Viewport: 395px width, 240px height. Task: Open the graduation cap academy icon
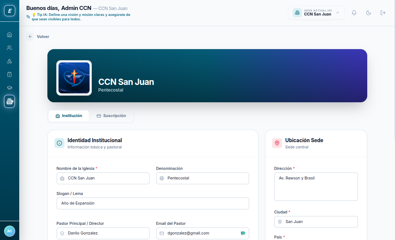[10, 88]
